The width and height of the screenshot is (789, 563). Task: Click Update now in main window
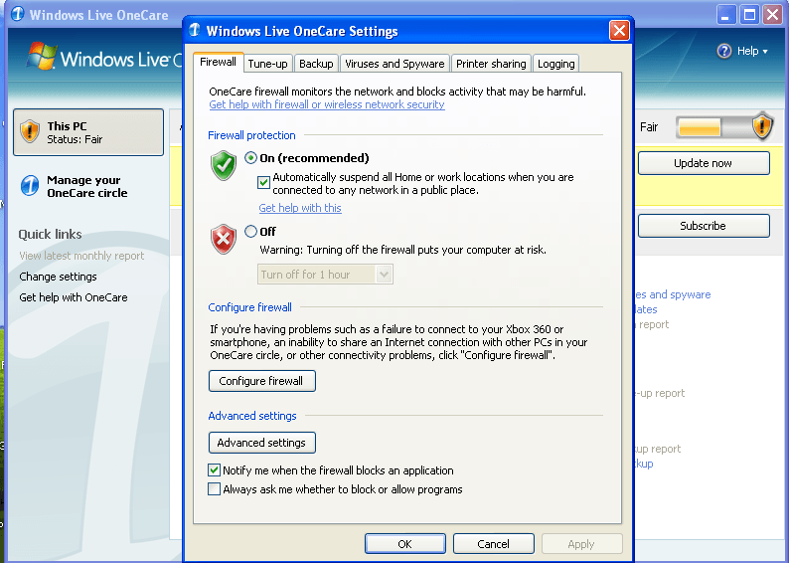[704, 163]
